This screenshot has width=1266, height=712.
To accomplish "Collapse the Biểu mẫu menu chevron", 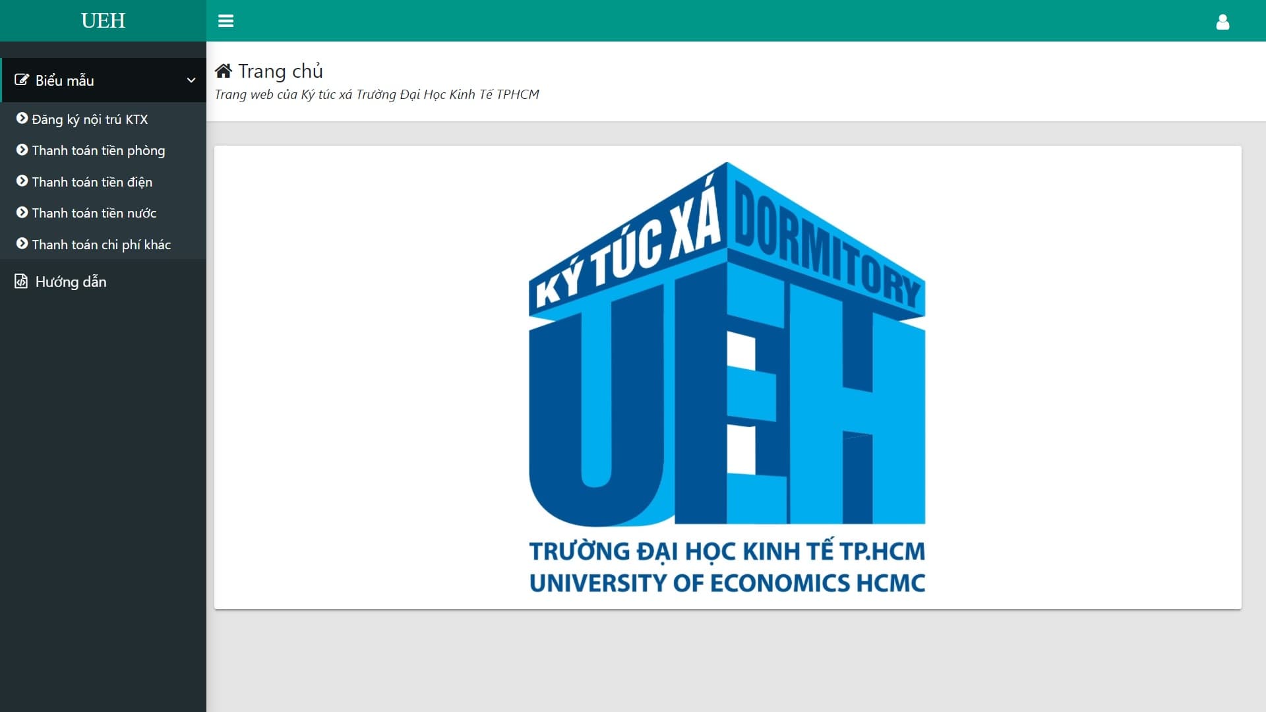I will pyautogui.click(x=191, y=80).
